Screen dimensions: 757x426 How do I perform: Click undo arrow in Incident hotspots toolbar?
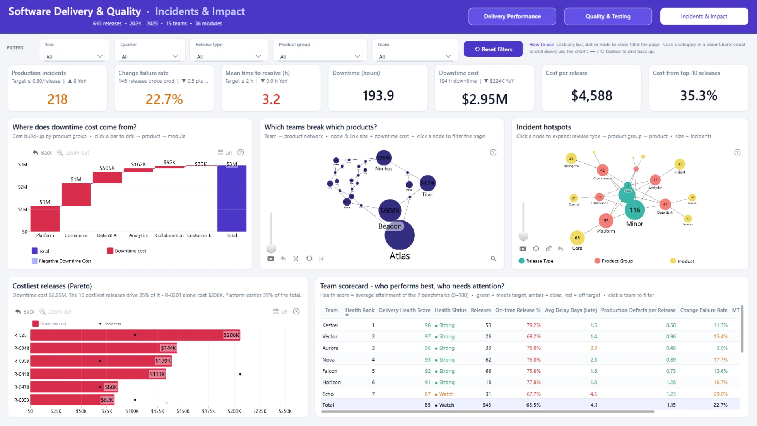pos(560,249)
